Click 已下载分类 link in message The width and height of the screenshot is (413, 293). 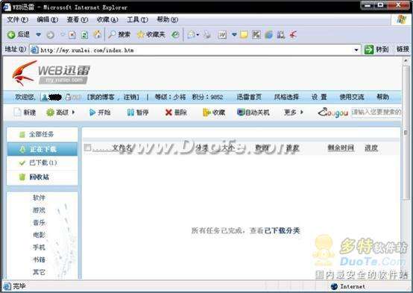[x=282, y=230]
